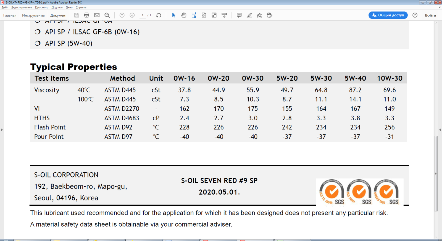
Task: Add a sticky note comment
Action: click(x=239, y=15)
